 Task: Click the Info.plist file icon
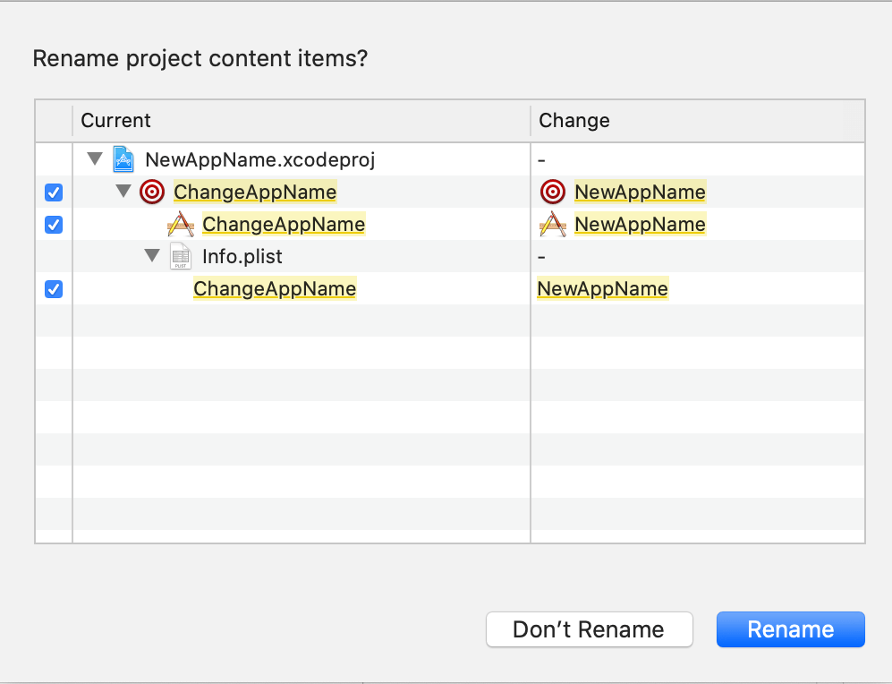point(181,257)
